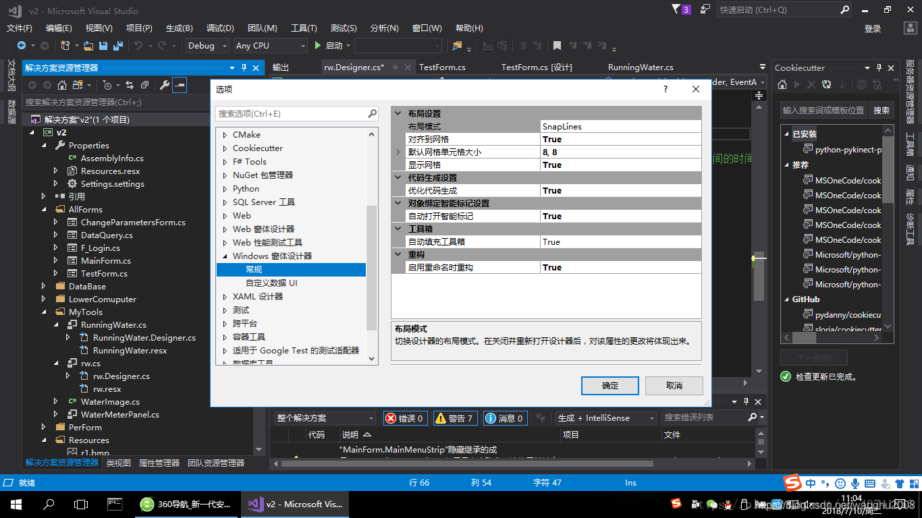Click the Properties wrench icon

click(x=164, y=85)
